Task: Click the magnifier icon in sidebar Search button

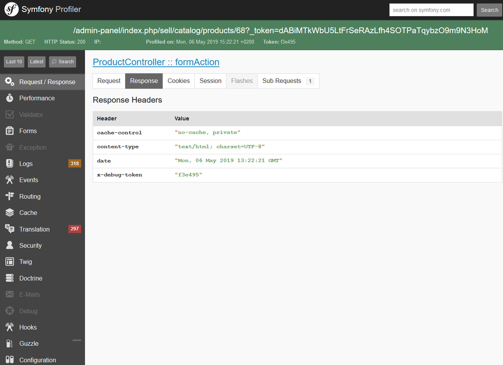Action: (54, 61)
